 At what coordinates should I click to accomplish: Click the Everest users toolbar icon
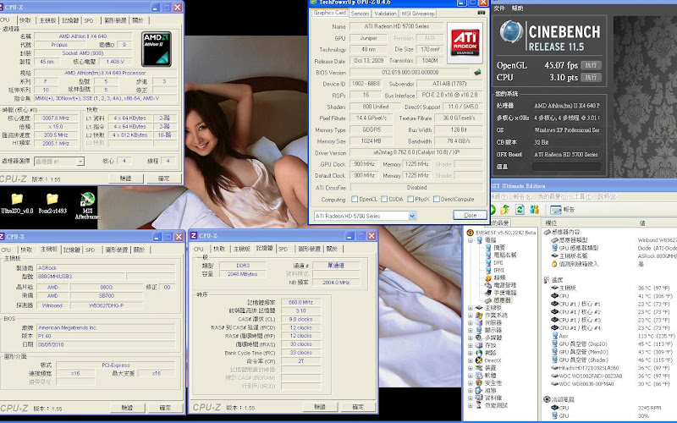[x=535, y=210]
